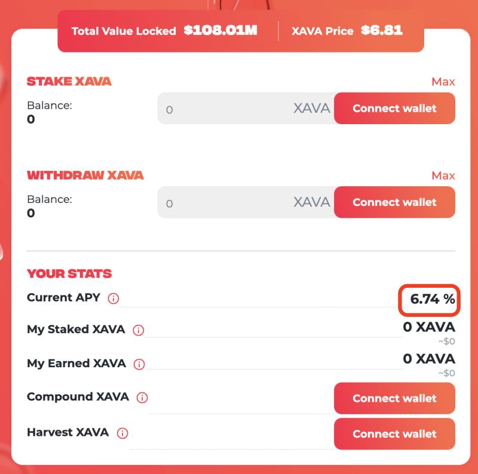478x474 pixels.
Task: Focus the Withdraw XAVA amount input field
Action: click(246, 202)
